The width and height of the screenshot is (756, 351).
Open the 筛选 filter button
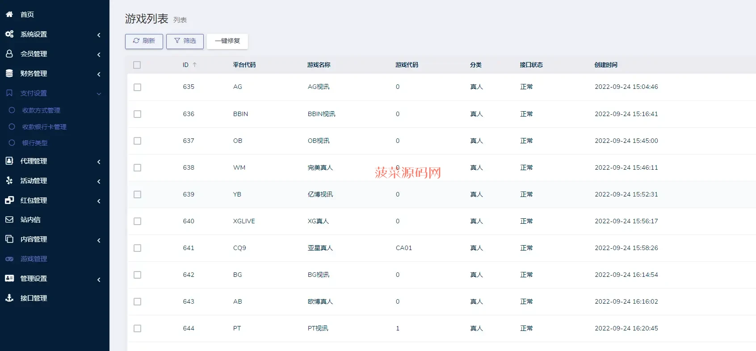click(185, 41)
